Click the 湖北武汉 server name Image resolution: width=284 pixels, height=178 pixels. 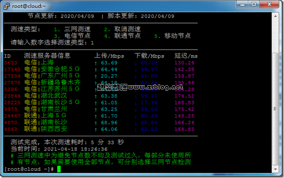point(54,96)
